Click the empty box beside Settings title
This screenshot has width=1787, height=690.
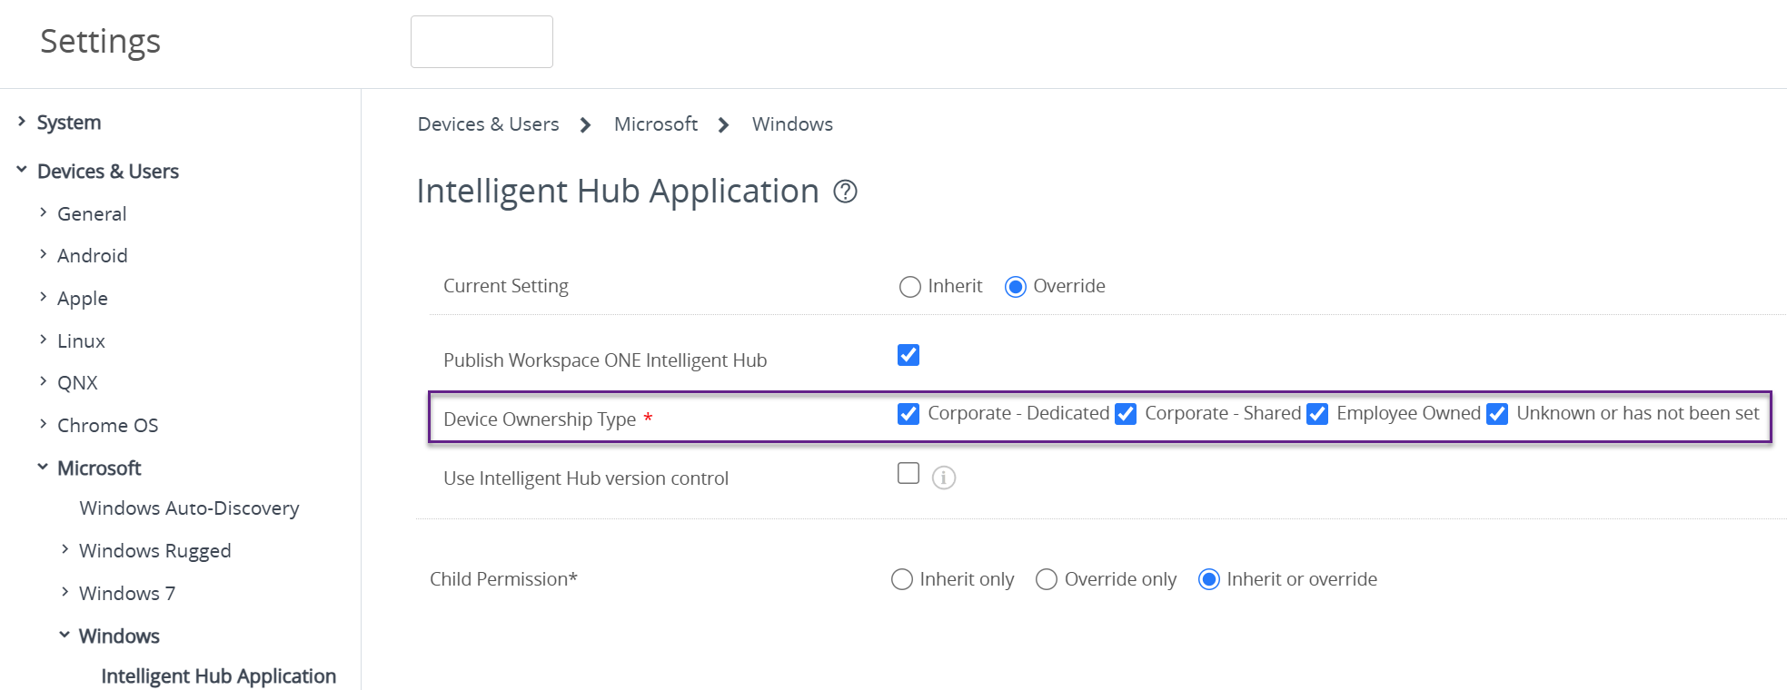481,42
